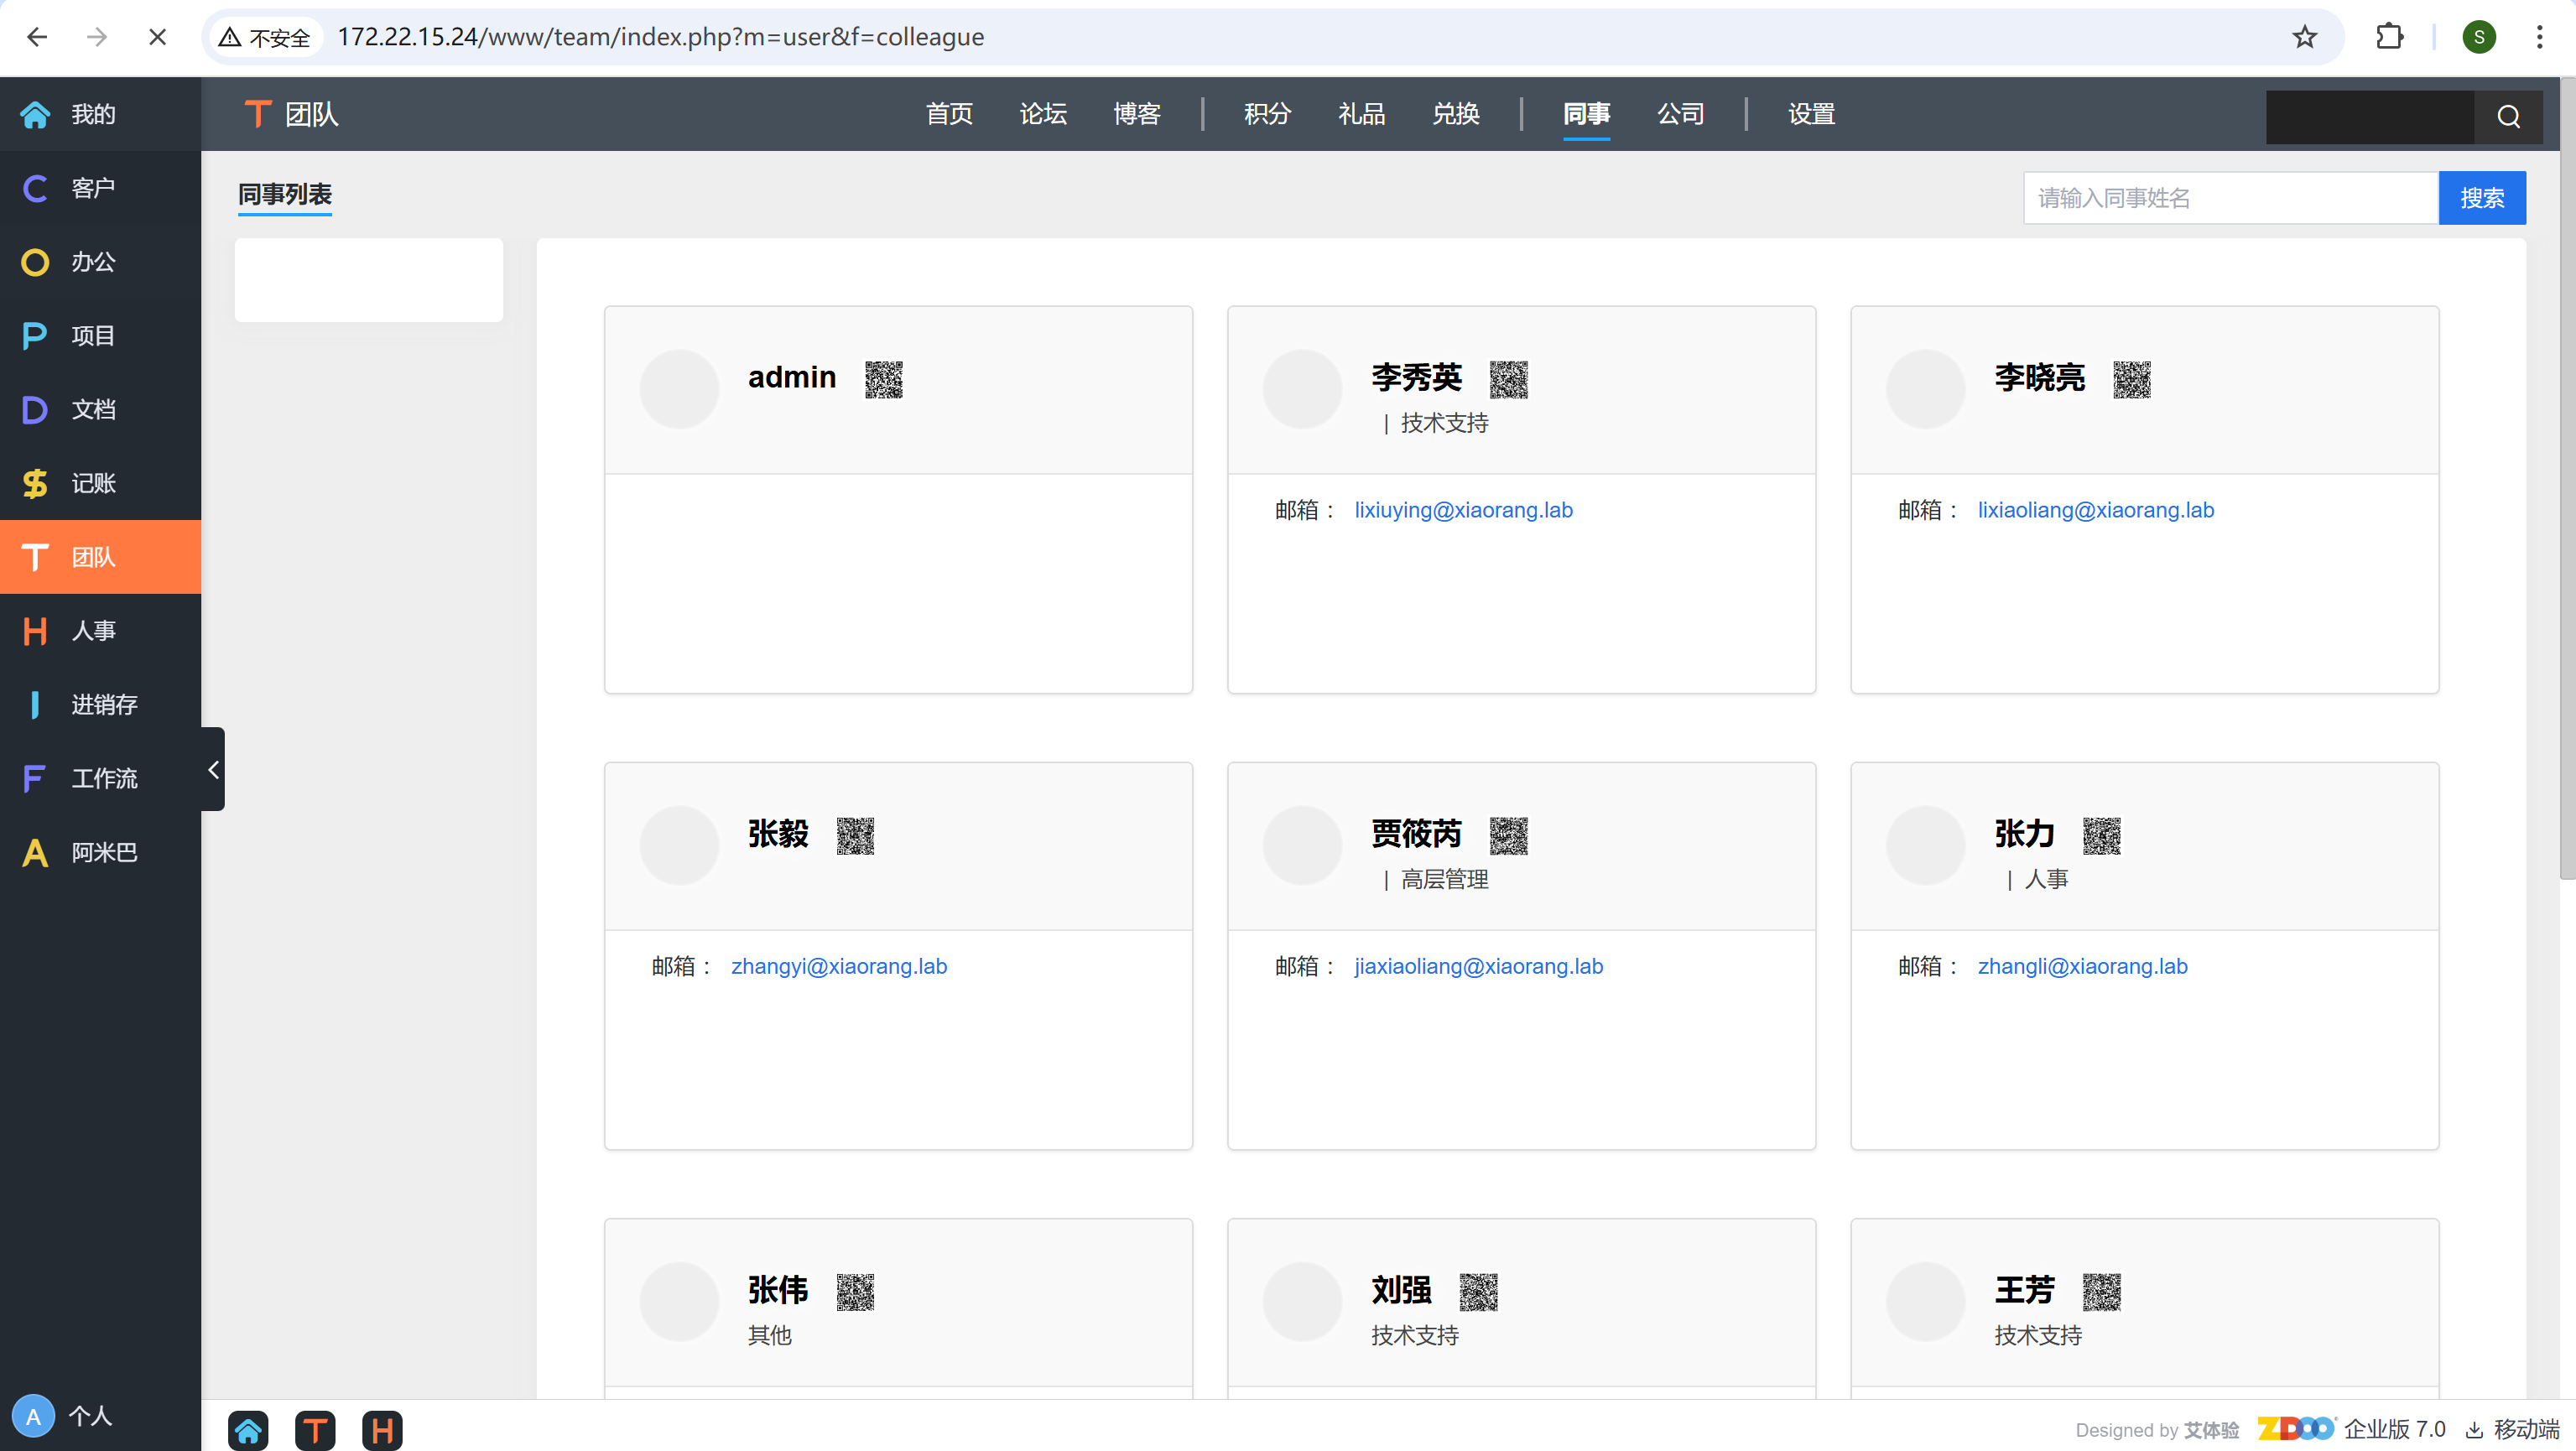Click the 搜索 search button
Viewport: 2576px width, 1451px height.
pyautogui.click(x=2482, y=198)
